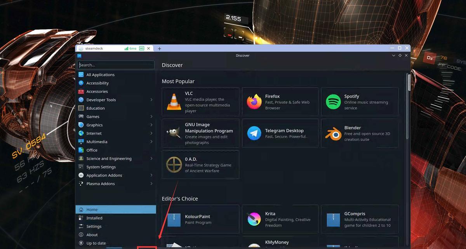
Task: Click the Telegram Desktop icon
Action: tap(254, 133)
